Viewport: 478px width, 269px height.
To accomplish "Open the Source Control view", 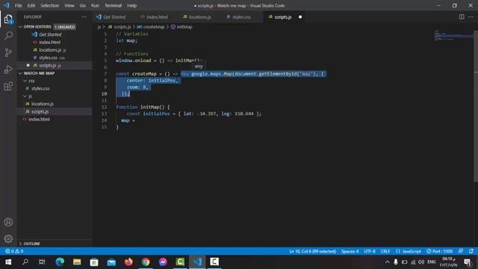I will [8, 52].
